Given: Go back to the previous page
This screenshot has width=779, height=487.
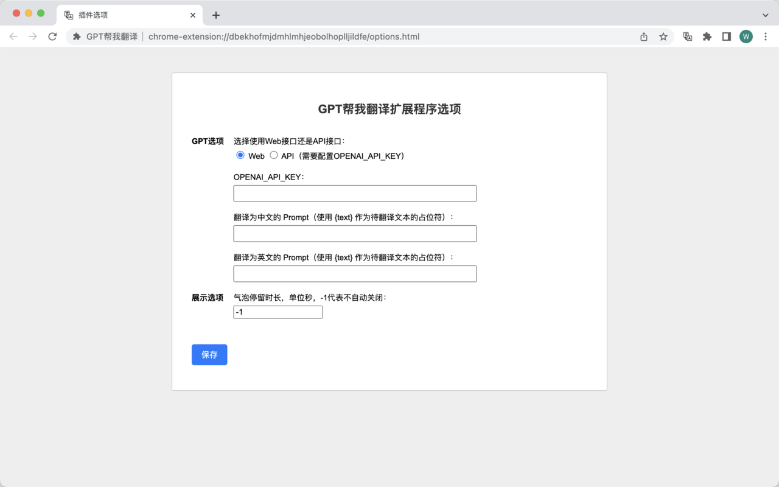Looking at the screenshot, I should (13, 37).
